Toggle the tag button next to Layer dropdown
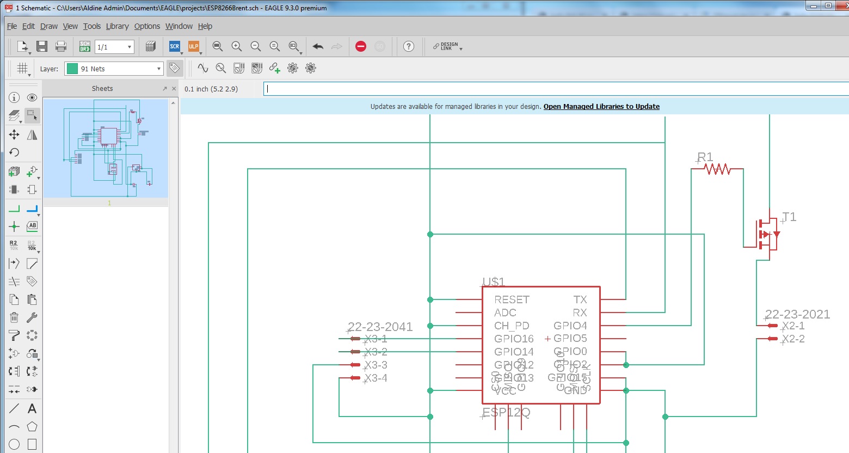The width and height of the screenshot is (849, 453). click(174, 69)
